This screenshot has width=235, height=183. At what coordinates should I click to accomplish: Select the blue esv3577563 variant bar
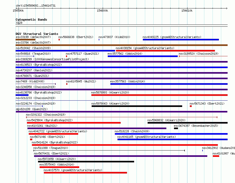(169, 84)
